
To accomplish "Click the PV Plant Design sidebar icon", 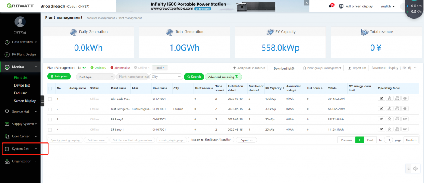I will pos(7,55).
